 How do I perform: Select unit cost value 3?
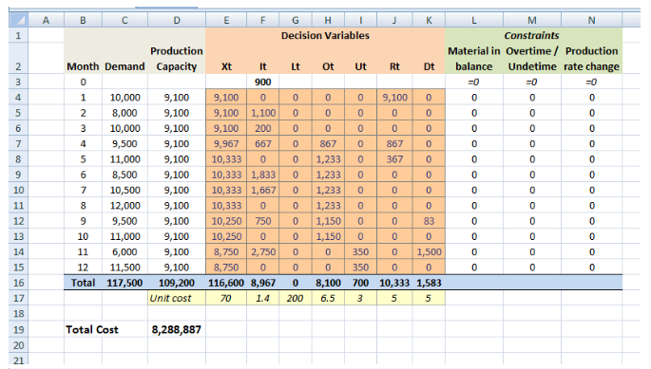click(x=360, y=298)
